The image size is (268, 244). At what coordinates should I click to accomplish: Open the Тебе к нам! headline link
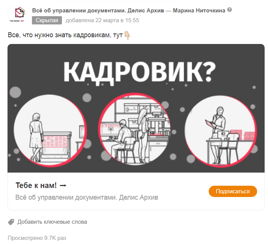coord(36,185)
